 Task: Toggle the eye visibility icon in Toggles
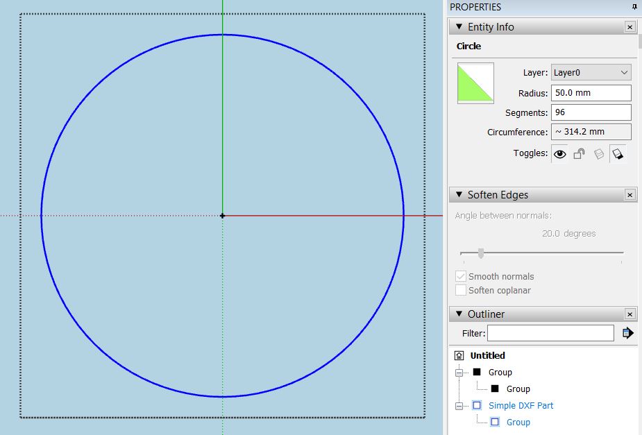[559, 154]
